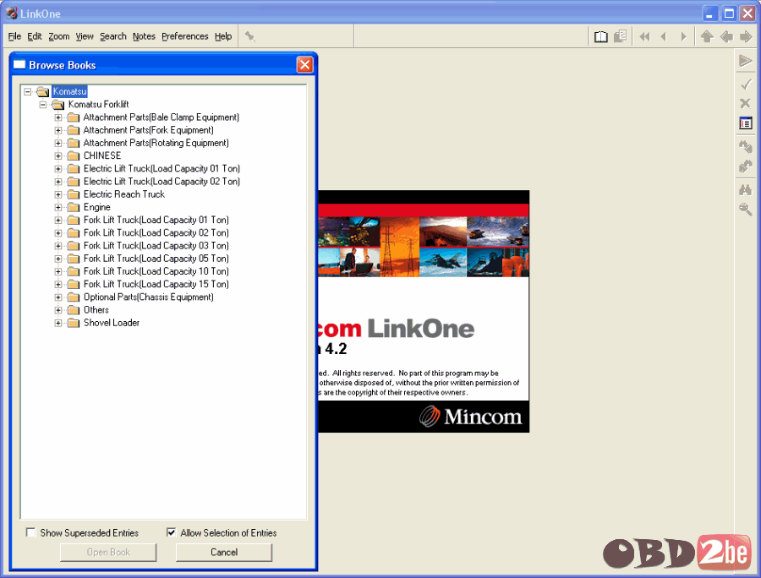Screen dimensions: 761x578
Task: Open the View menu
Action: pyautogui.click(x=85, y=36)
